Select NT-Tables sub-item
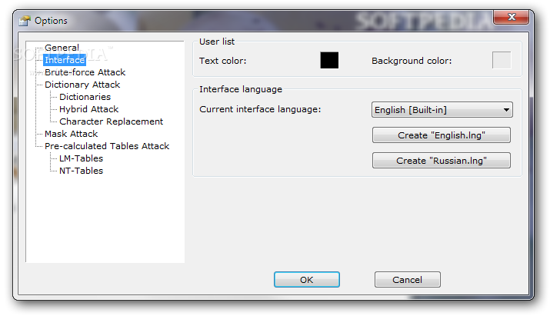This screenshot has height=316, width=550. point(81,171)
